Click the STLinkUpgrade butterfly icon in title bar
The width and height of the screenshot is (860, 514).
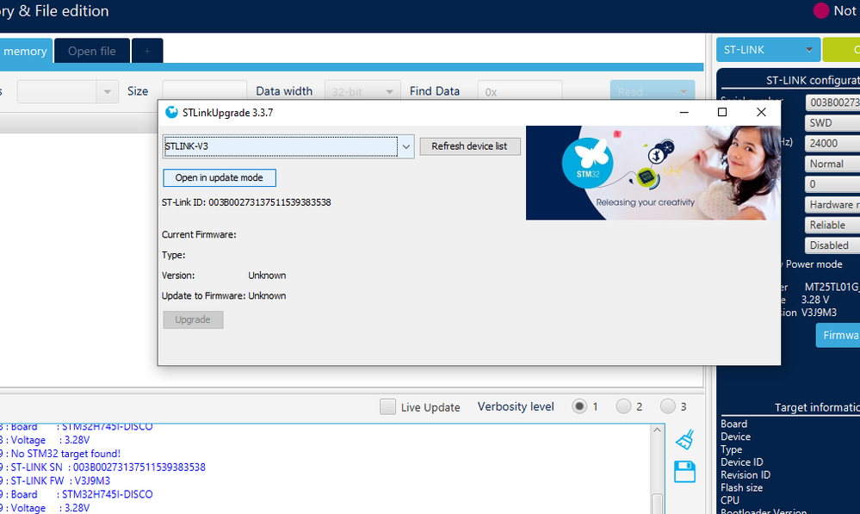171,113
